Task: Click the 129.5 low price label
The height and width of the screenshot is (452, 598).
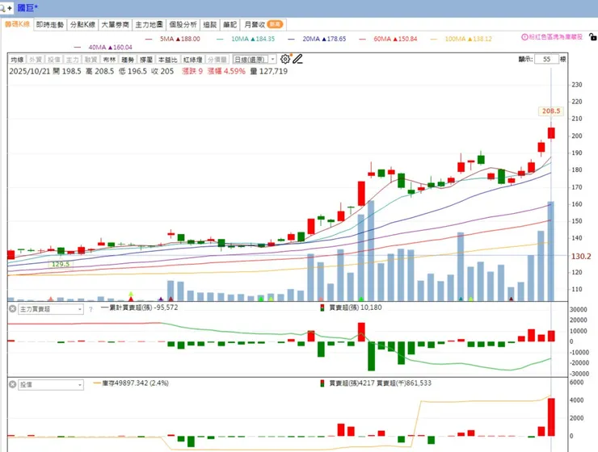Action: click(x=61, y=264)
